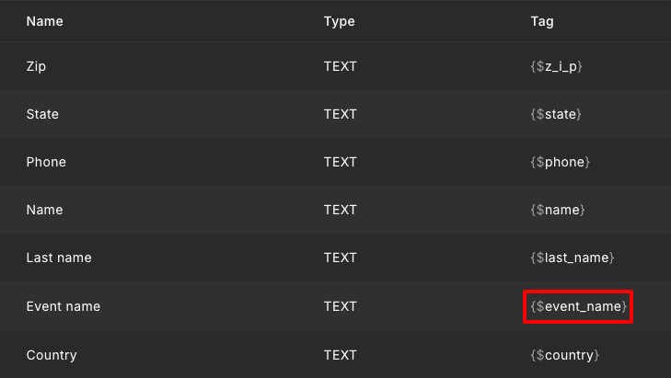This screenshot has width=671, height=378.
Task: Click the {$phone} tag
Action: [x=561, y=162]
